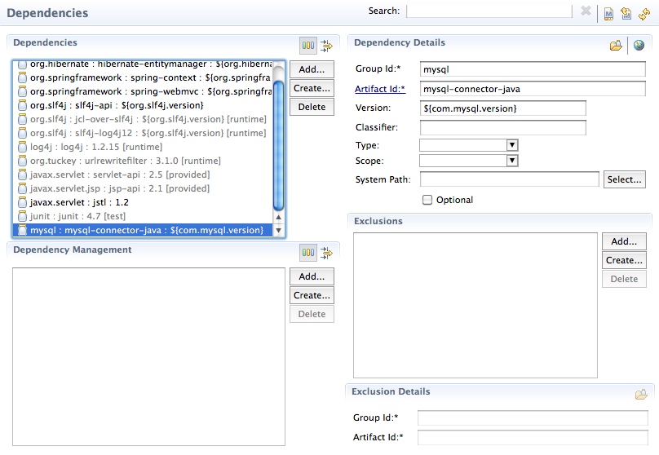Click the dependencies list scrollbar thumb
Screen dimensions: 659x455
tap(278, 145)
